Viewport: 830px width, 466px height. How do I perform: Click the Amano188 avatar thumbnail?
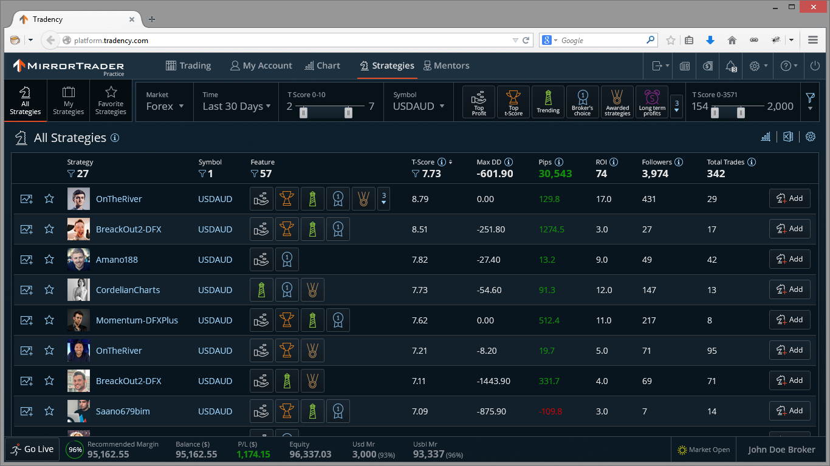78,259
